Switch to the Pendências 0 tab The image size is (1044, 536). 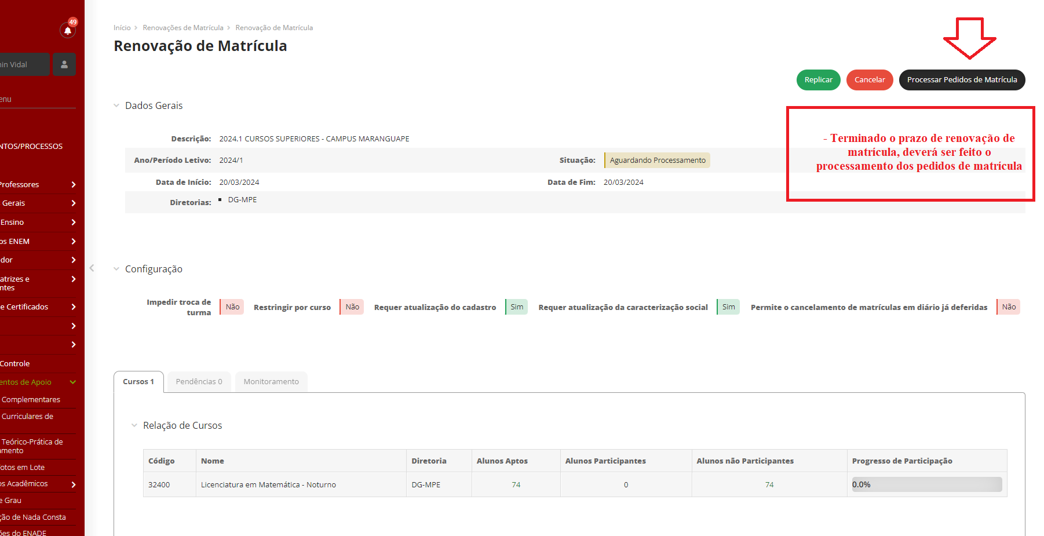coord(199,382)
